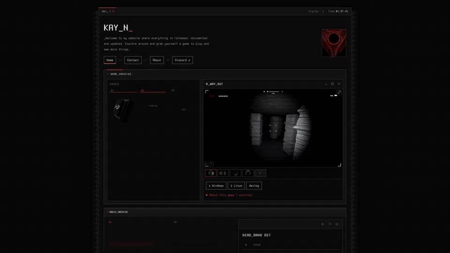Open the Discord external link
This screenshot has width=450, height=253.
click(182, 60)
